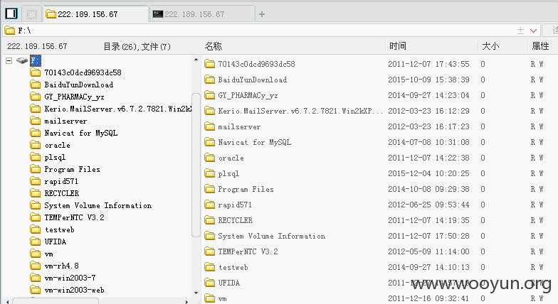Click folder icon of RECYCLER in list
The width and height of the screenshot is (558, 304).
coord(209,220)
